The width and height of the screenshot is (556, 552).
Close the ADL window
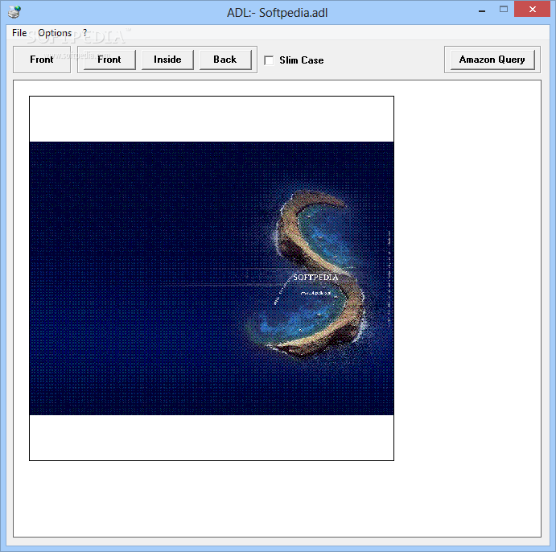click(532, 9)
